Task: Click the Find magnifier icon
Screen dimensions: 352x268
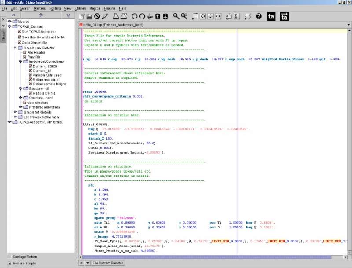Action: 176,16
